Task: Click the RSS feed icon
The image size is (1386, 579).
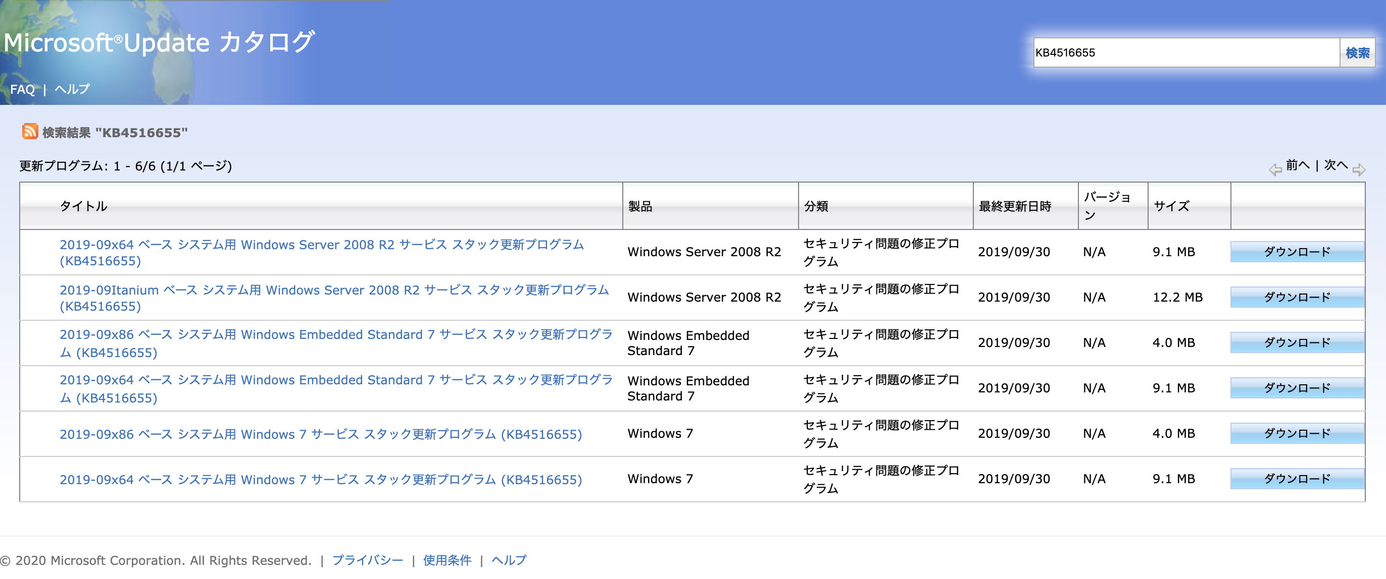Action: [30, 131]
